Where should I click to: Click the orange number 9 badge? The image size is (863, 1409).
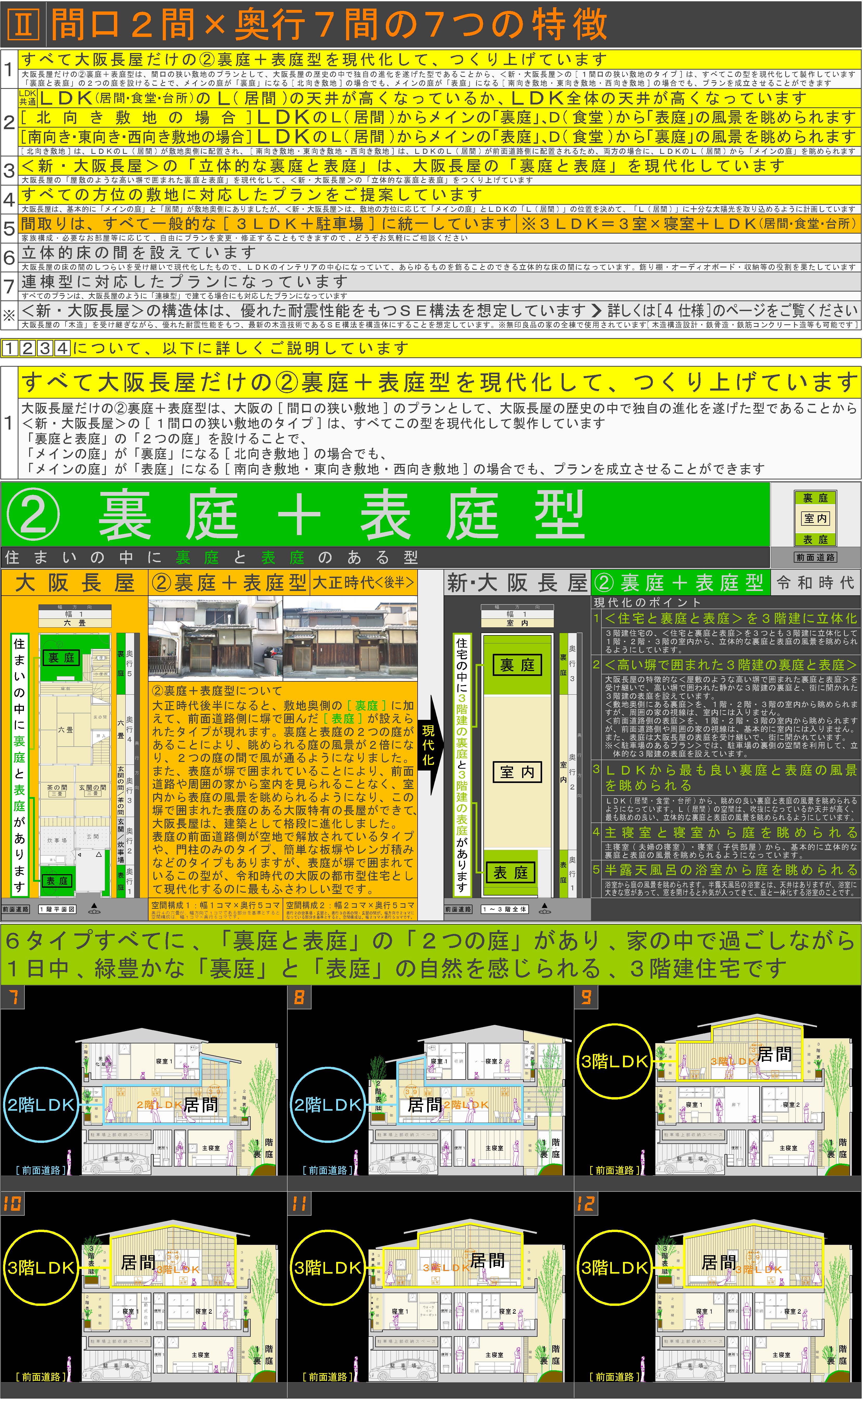[x=586, y=998]
